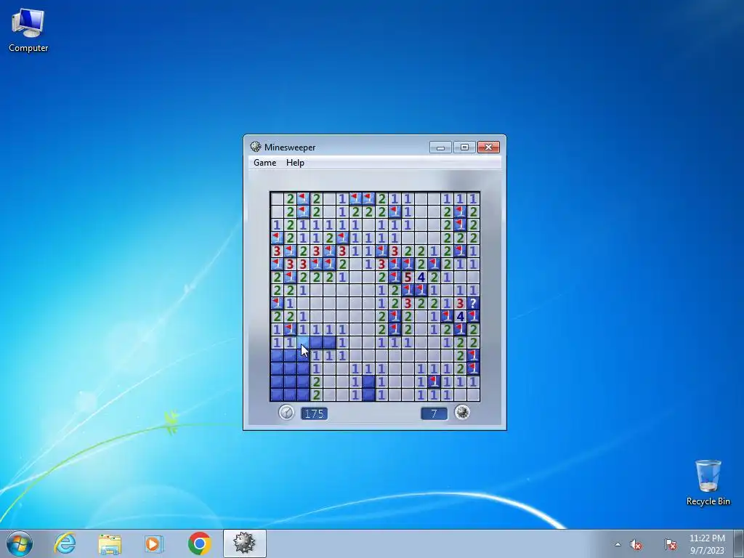Open the Game menu
Image resolution: width=744 pixels, height=558 pixels.
coord(264,163)
